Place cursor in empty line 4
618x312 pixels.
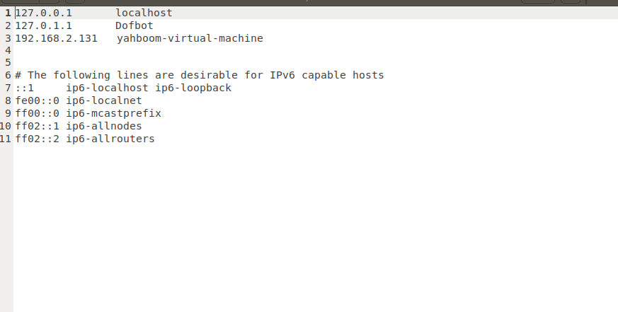click(315, 50)
